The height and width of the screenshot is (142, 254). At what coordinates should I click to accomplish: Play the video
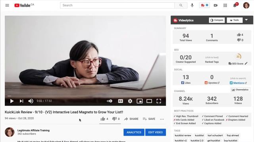pos(12,101)
